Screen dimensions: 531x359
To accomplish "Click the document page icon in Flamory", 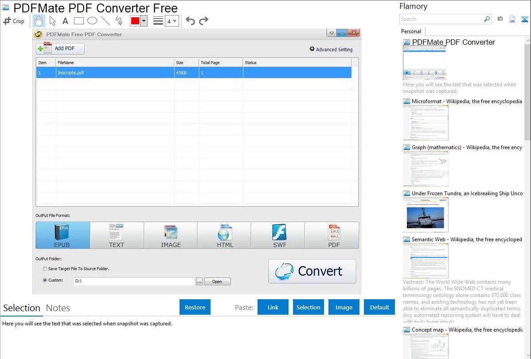I will [512, 19].
